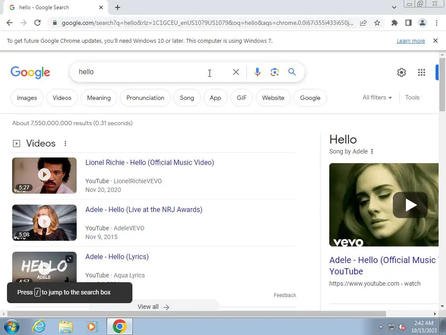The height and width of the screenshot is (335, 446).
Task: Play the Adele NRJ Awards thumbnail
Action: click(44, 222)
